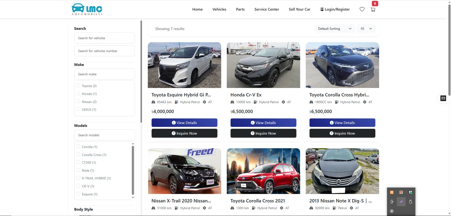Click the red antivirus tray icon

(401, 192)
